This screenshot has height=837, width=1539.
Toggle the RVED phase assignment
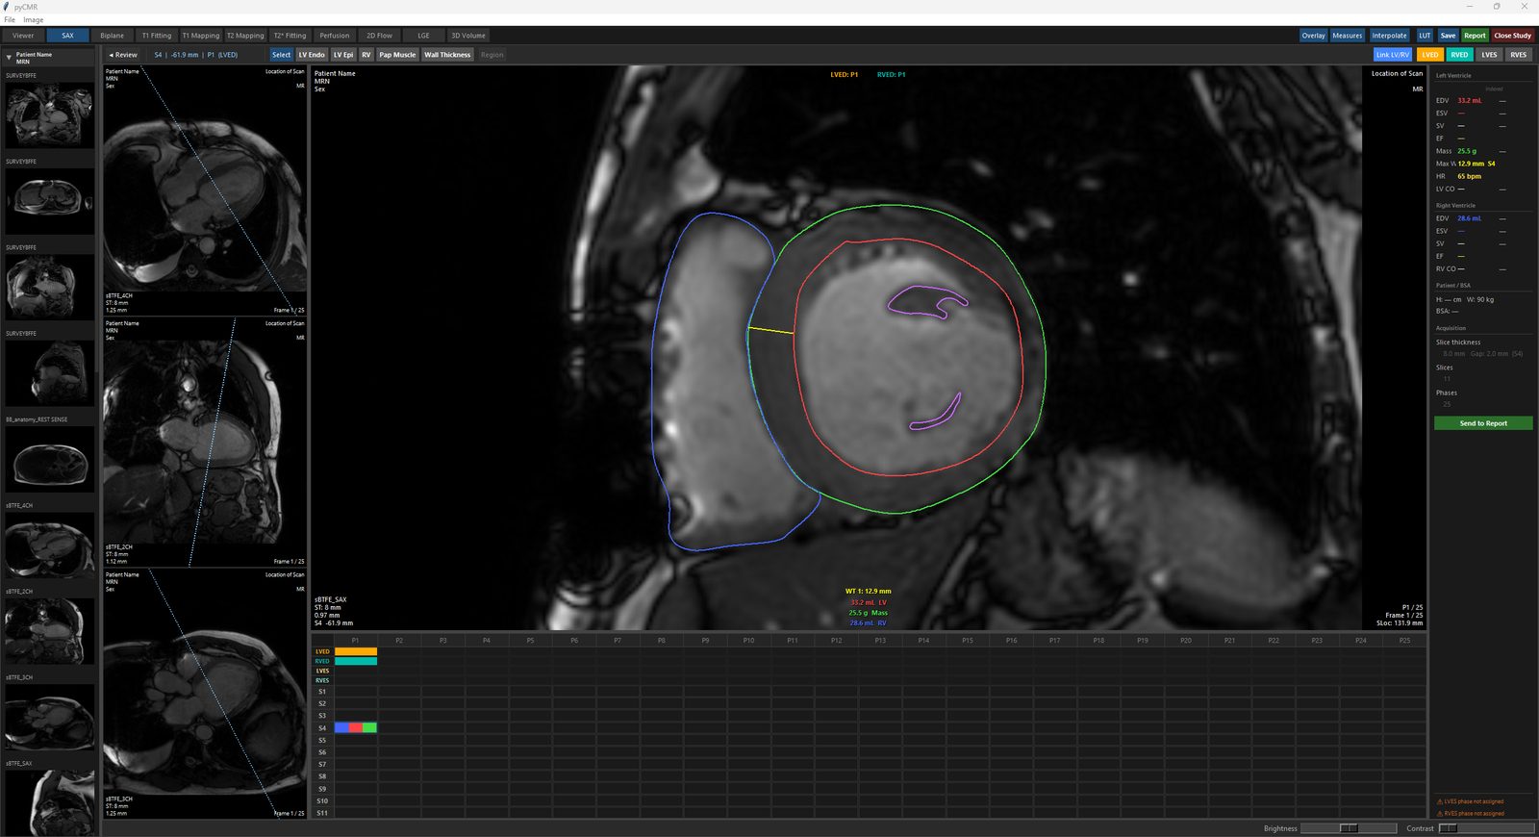point(1460,55)
